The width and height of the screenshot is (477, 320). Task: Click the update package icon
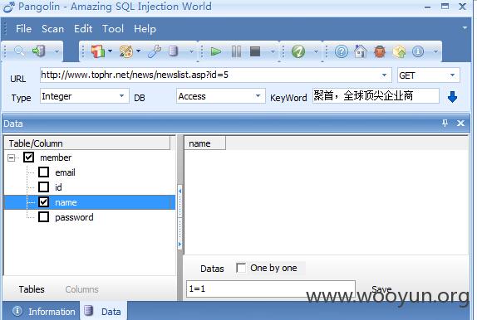(399, 51)
